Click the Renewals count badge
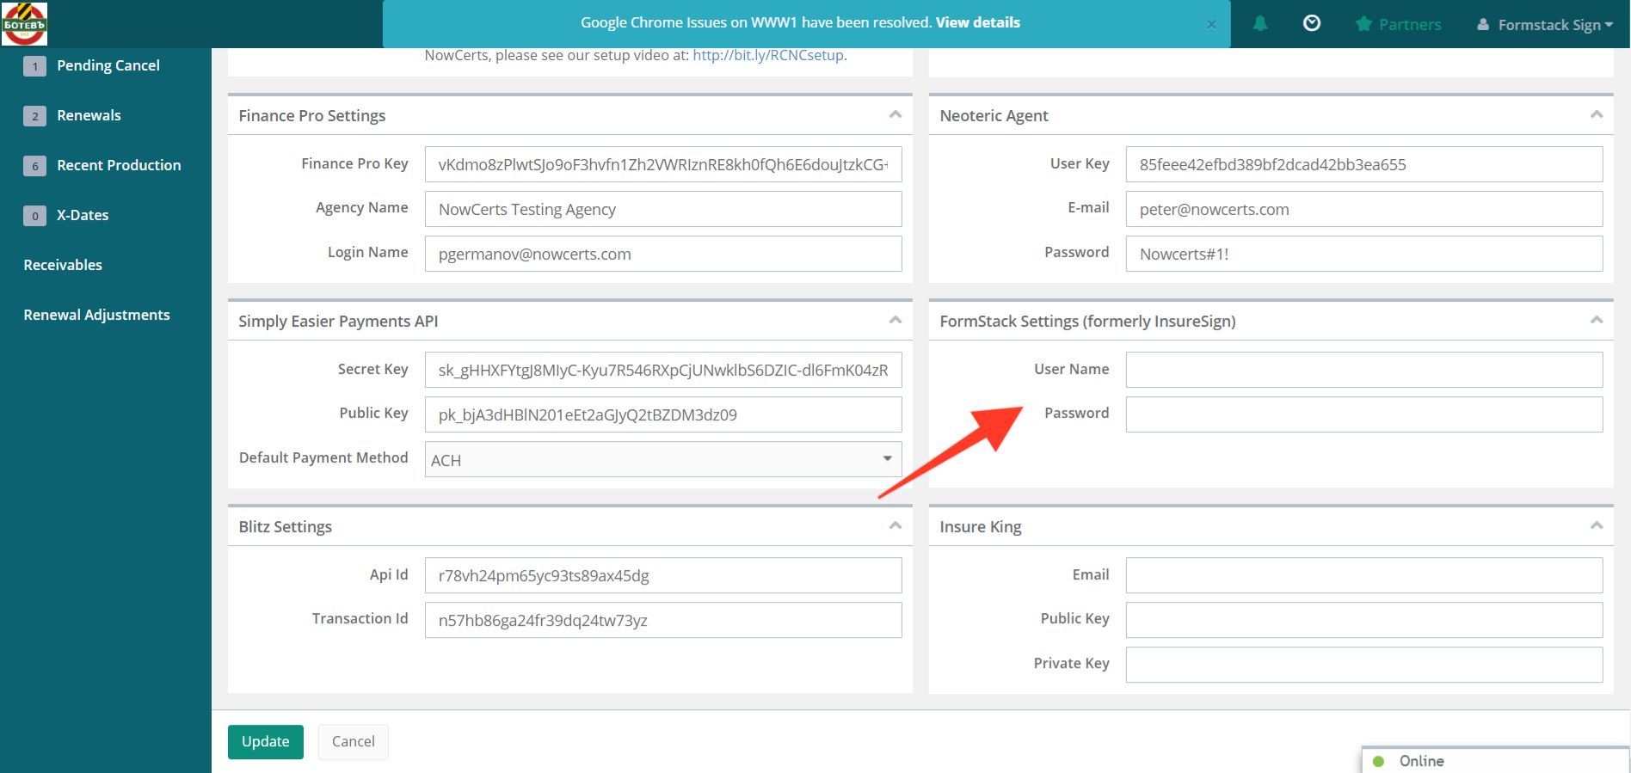 click(34, 116)
